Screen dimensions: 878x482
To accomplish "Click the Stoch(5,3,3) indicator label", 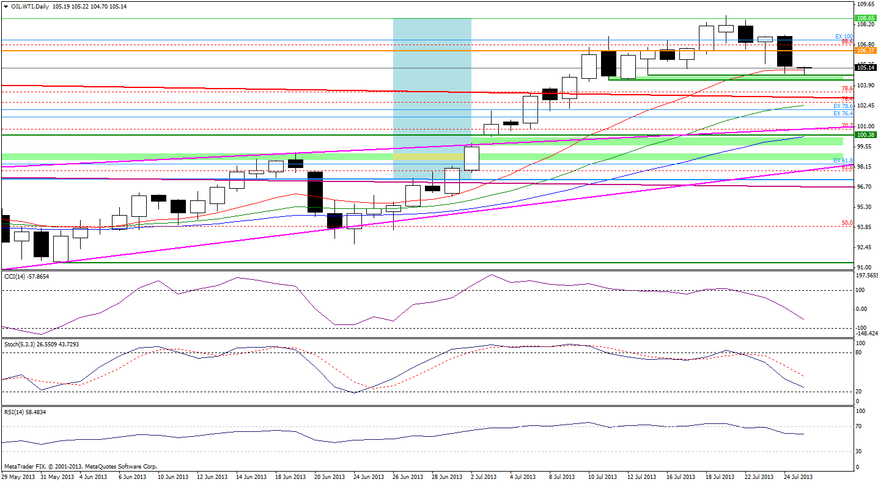I will coord(40,344).
